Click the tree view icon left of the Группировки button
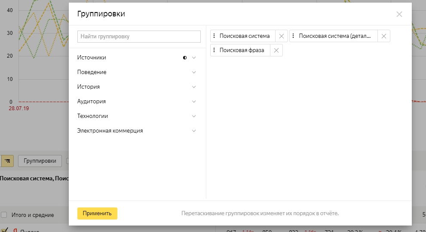Screen dimensions: 426x232 pyautogui.click(x=7, y=161)
